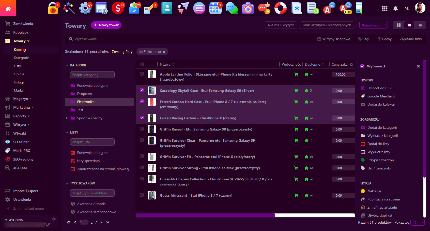Click the column settings gear in table header

coord(351,65)
